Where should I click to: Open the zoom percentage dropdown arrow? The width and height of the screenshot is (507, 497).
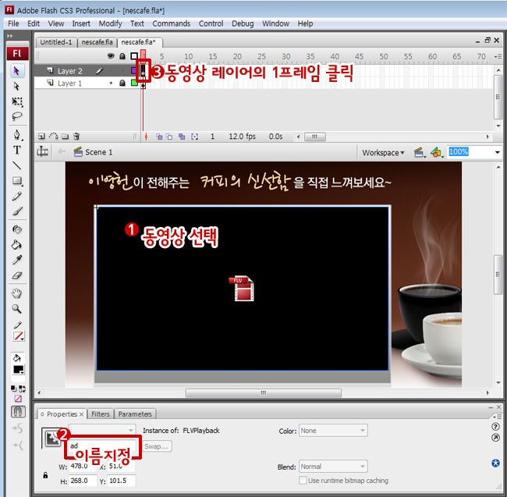click(498, 152)
